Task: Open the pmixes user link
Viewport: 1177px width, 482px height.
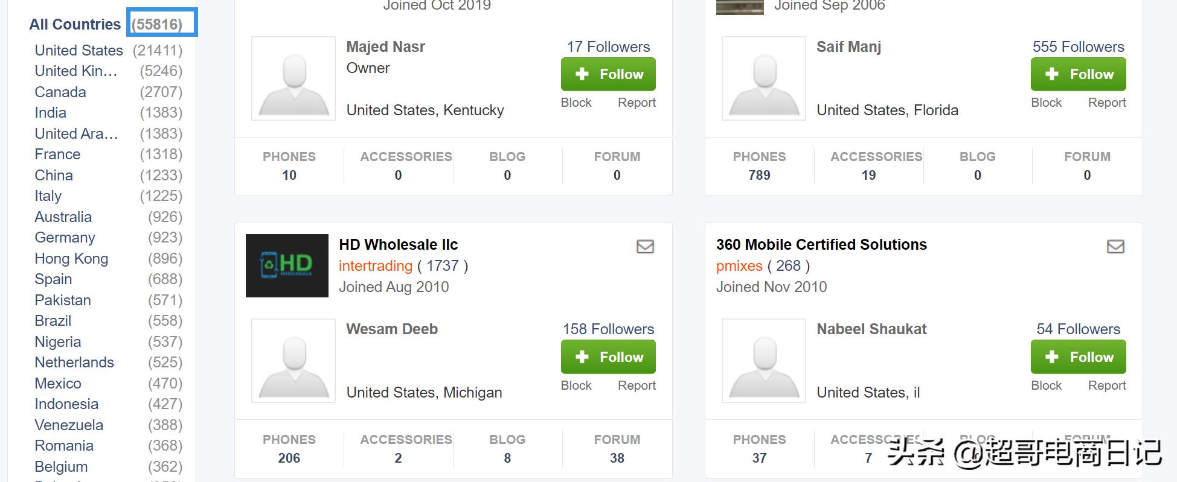Action: (x=739, y=266)
